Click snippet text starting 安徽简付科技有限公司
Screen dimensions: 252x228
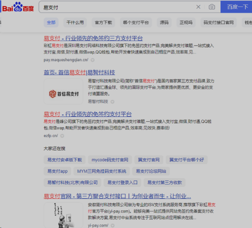[151, 211]
